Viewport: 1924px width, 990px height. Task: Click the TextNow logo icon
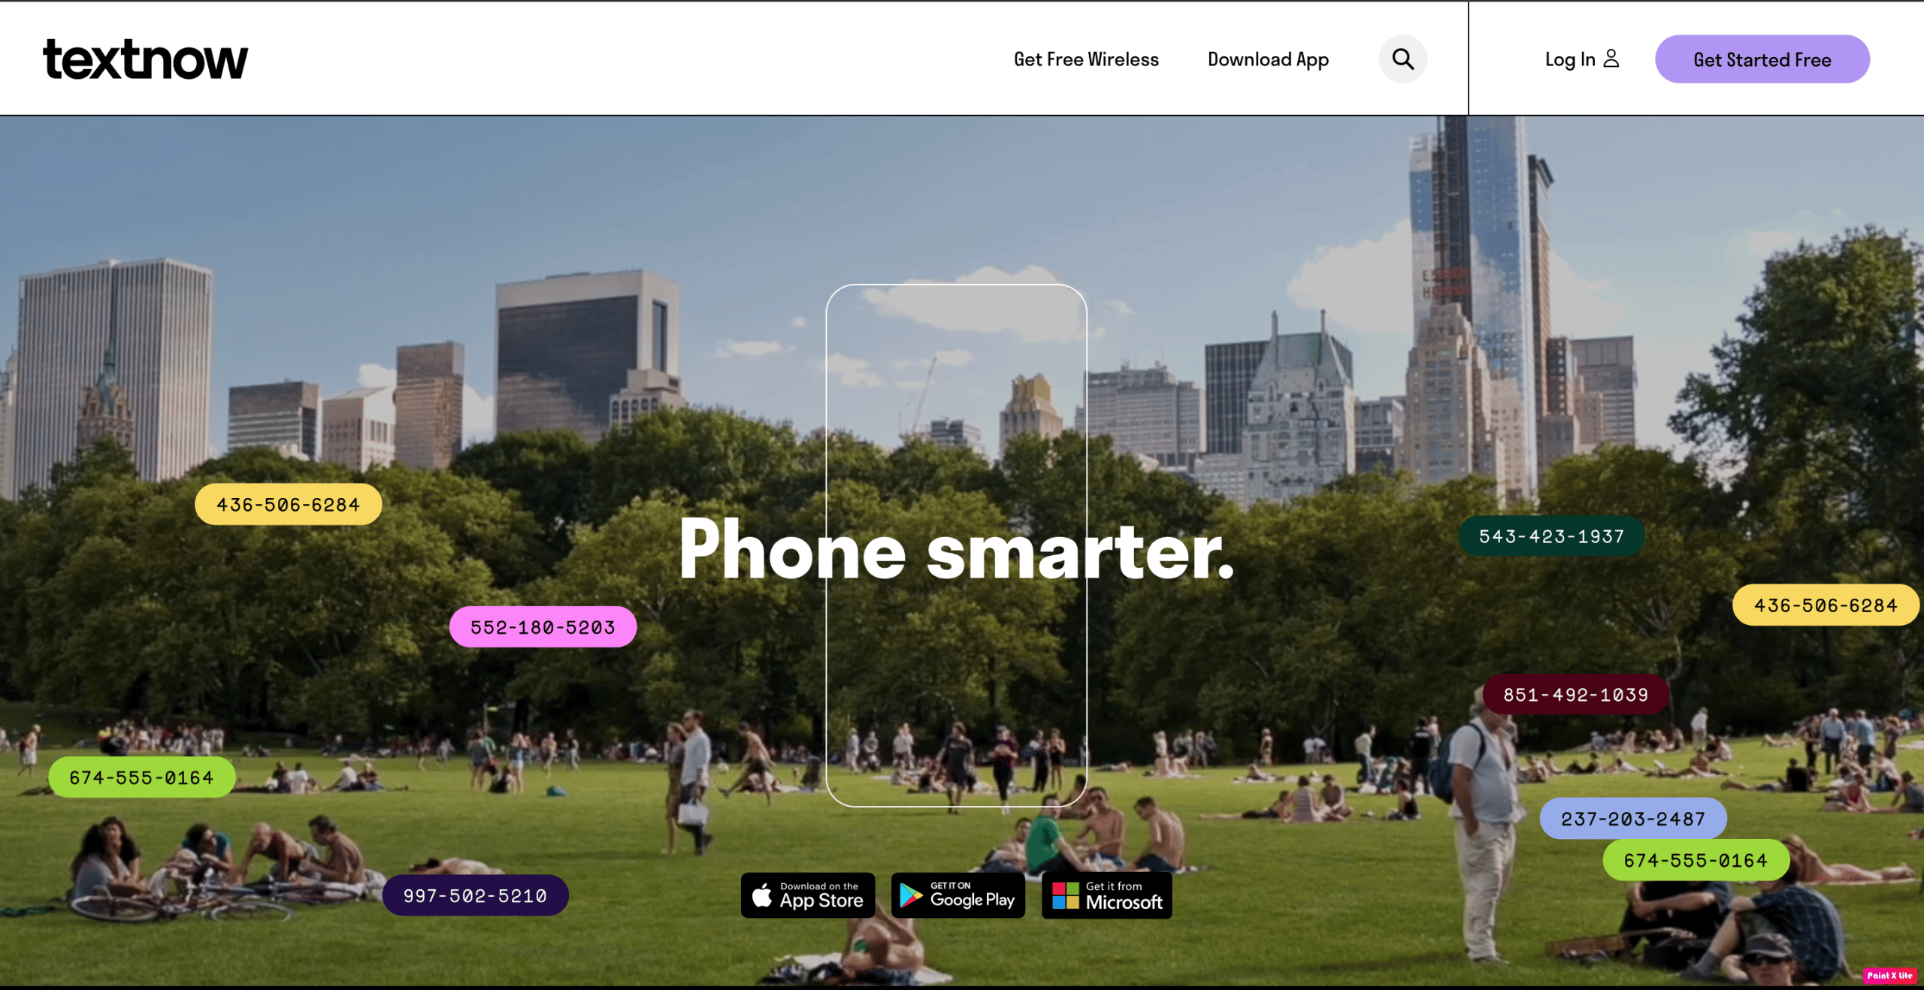[x=144, y=58]
